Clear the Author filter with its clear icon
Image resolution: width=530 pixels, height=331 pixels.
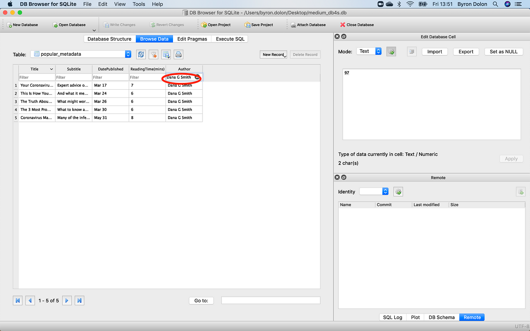click(x=197, y=77)
